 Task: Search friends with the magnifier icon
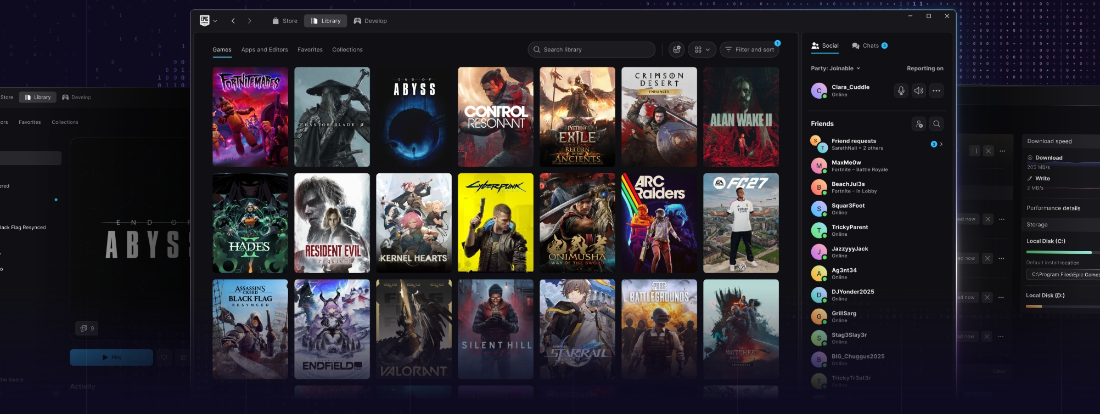936,124
